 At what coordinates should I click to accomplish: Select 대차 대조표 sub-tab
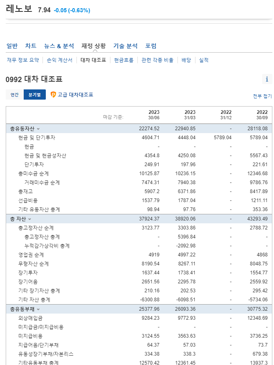click(93, 60)
